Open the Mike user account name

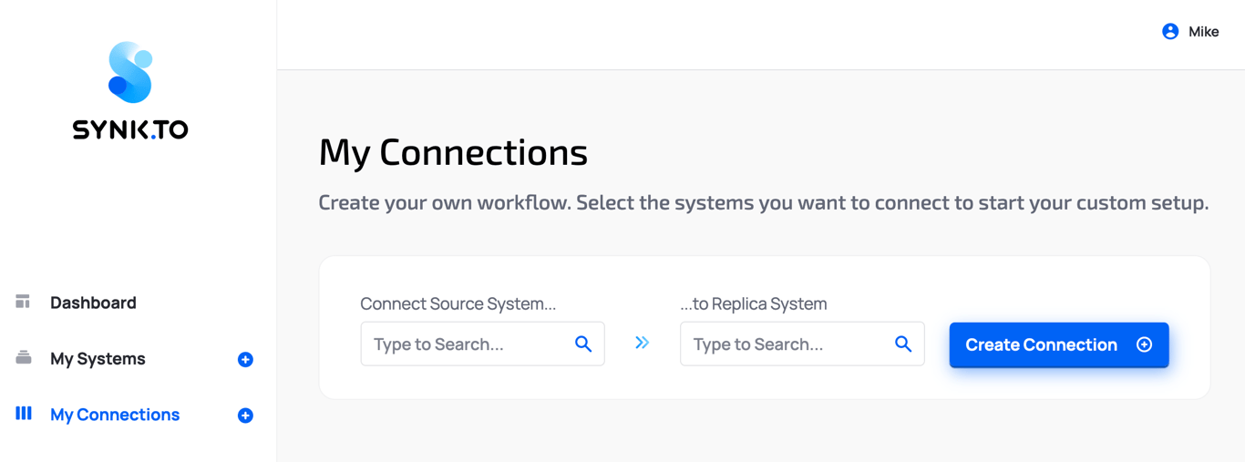[x=1203, y=32]
